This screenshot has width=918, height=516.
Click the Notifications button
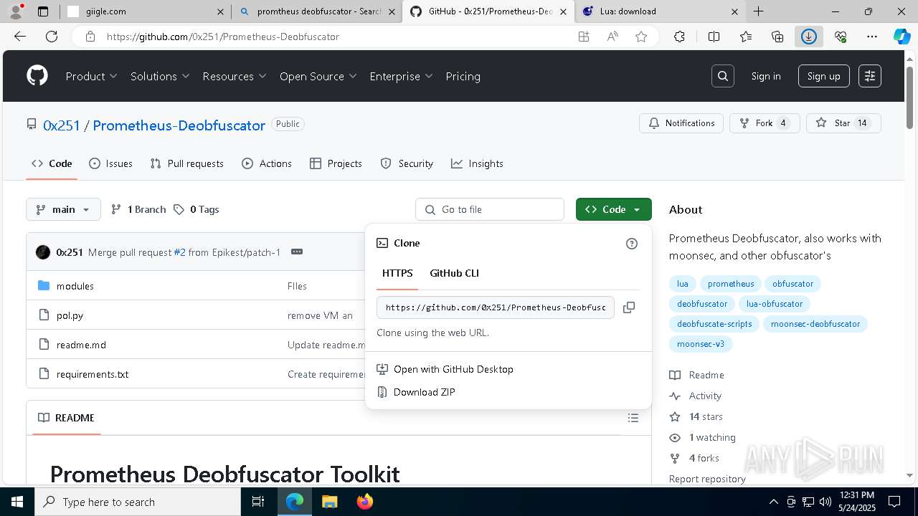pyautogui.click(x=681, y=123)
